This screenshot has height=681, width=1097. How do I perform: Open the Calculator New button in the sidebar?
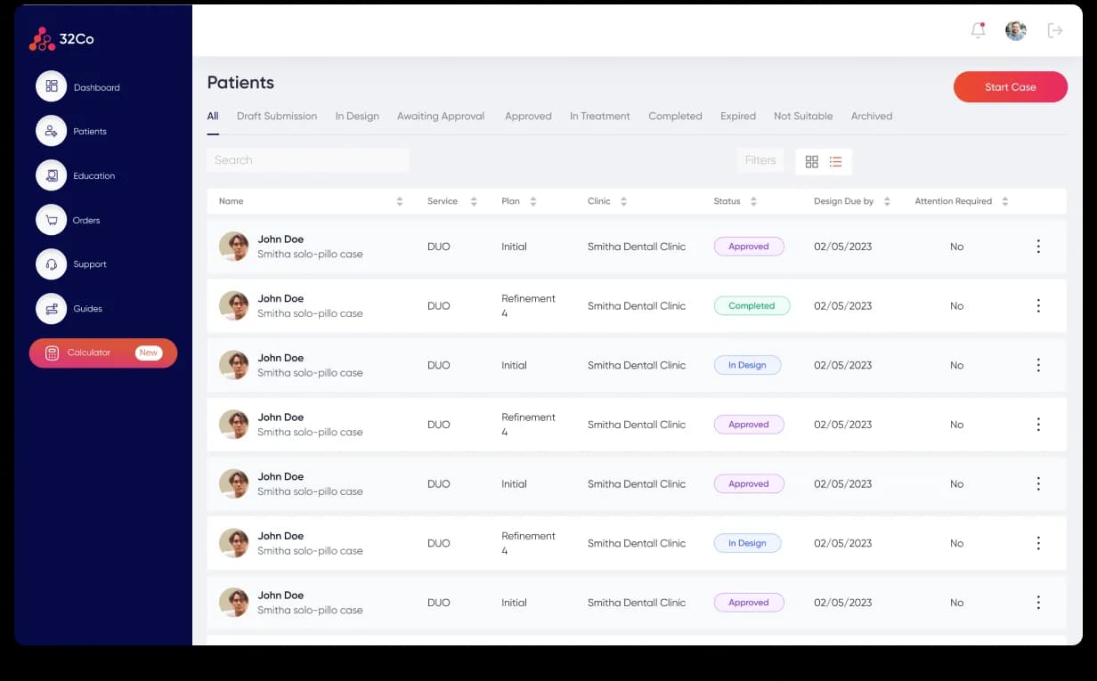103,353
